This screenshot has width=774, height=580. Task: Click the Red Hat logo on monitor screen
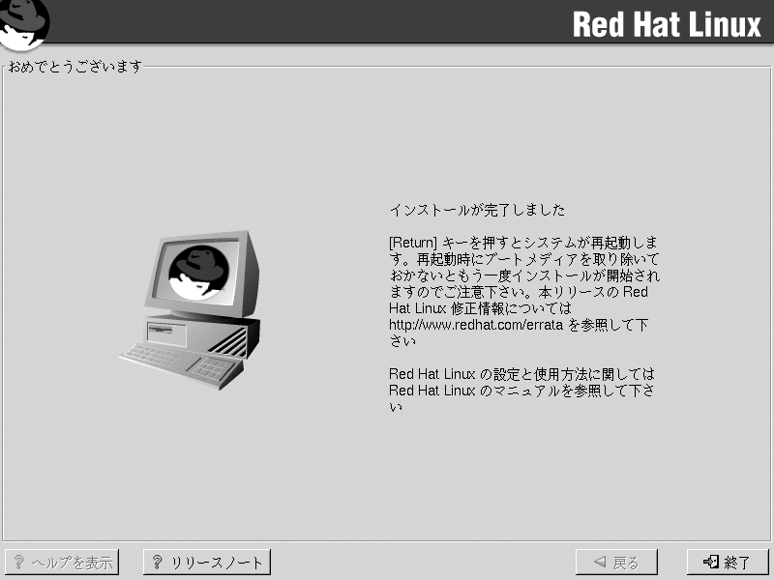coord(199,271)
